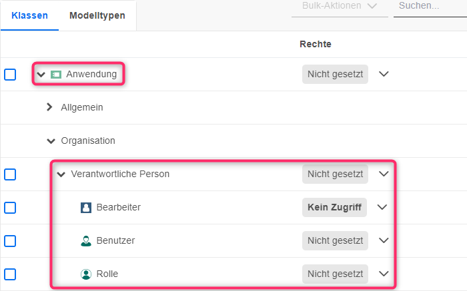
Task: Expand the Allgemein group
Action: click(x=49, y=107)
